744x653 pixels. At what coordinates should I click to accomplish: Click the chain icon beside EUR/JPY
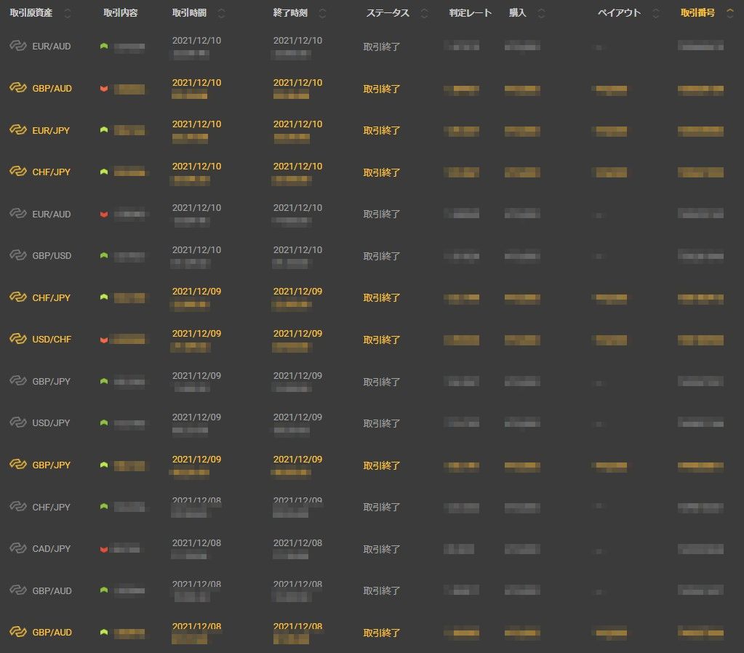17,130
